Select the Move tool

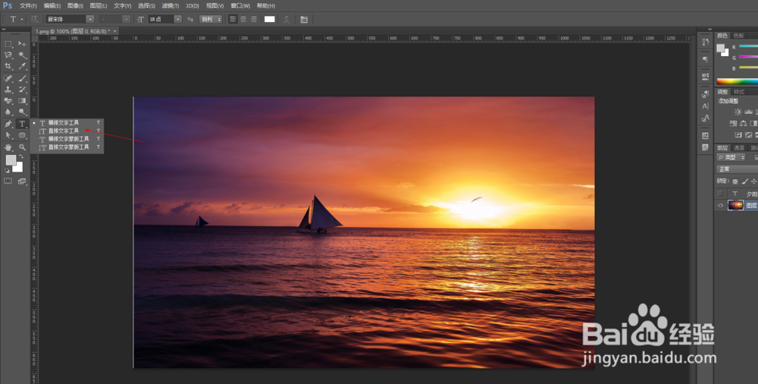pyautogui.click(x=22, y=44)
